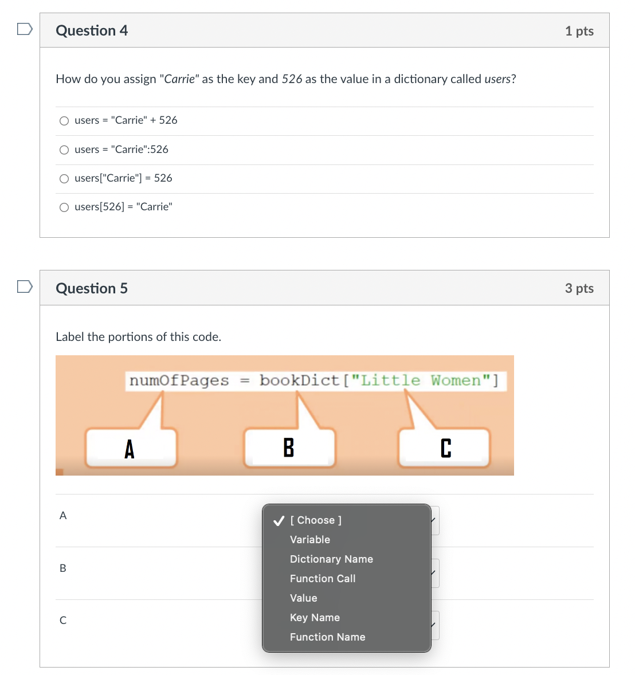
Task: Choose "Variable" from the open dropdown
Action: point(309,539)
